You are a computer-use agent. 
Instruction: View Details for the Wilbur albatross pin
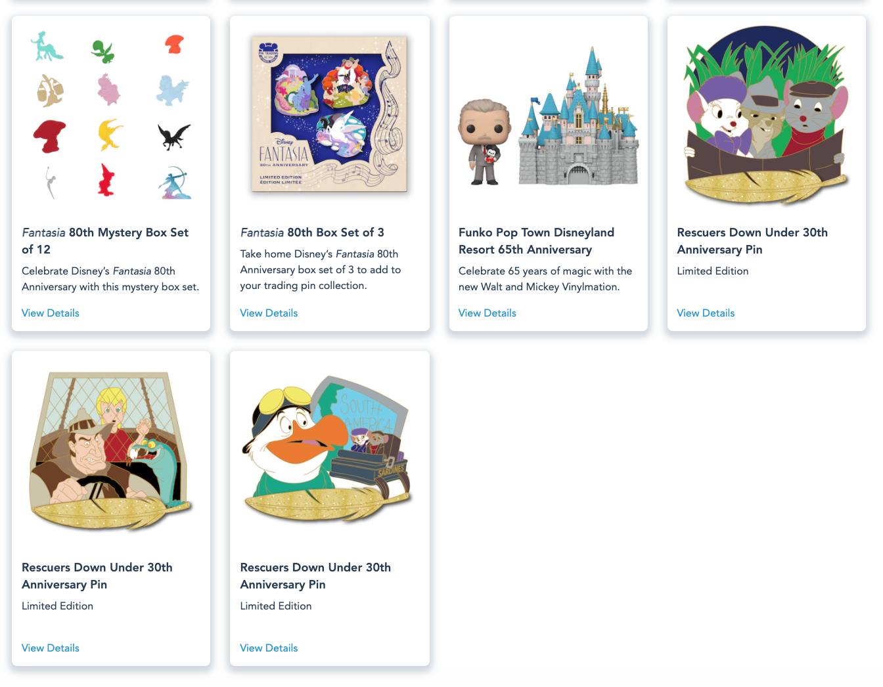[x=269, y=648]
